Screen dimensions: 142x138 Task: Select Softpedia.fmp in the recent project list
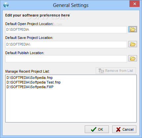pos(29,78)
